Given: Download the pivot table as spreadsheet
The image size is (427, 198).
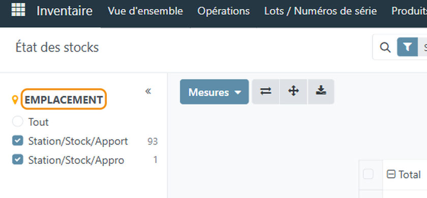Looking at the screenshot, I should click(x=321, y=92).
